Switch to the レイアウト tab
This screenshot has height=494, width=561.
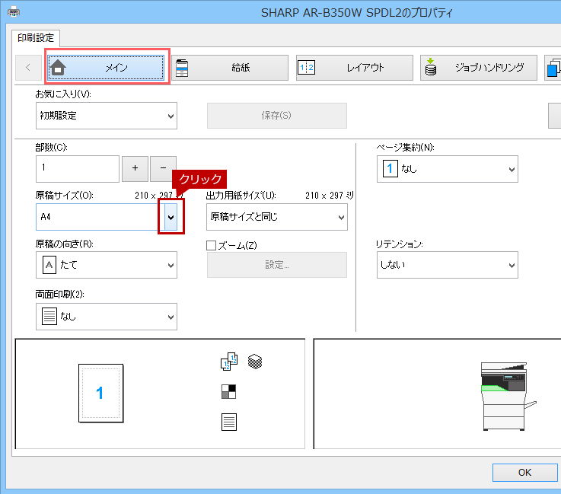(x=355, y=67)
